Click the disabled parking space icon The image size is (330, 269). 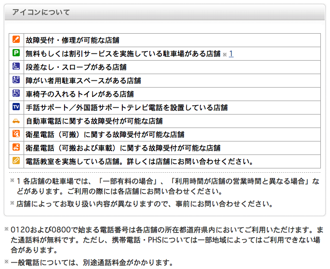point(16,80)
